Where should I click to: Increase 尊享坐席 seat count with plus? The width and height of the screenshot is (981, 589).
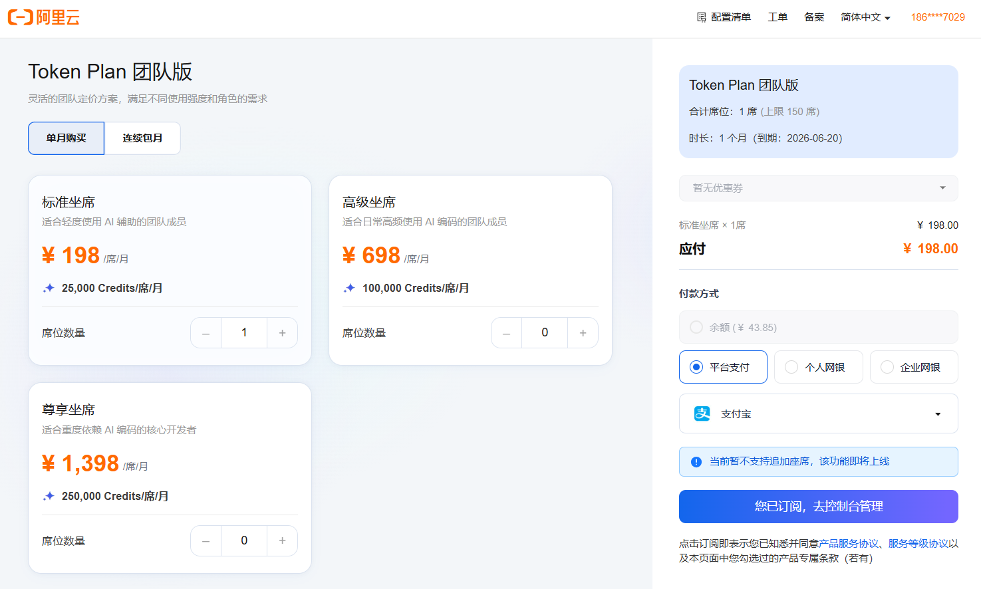point(283,541)
